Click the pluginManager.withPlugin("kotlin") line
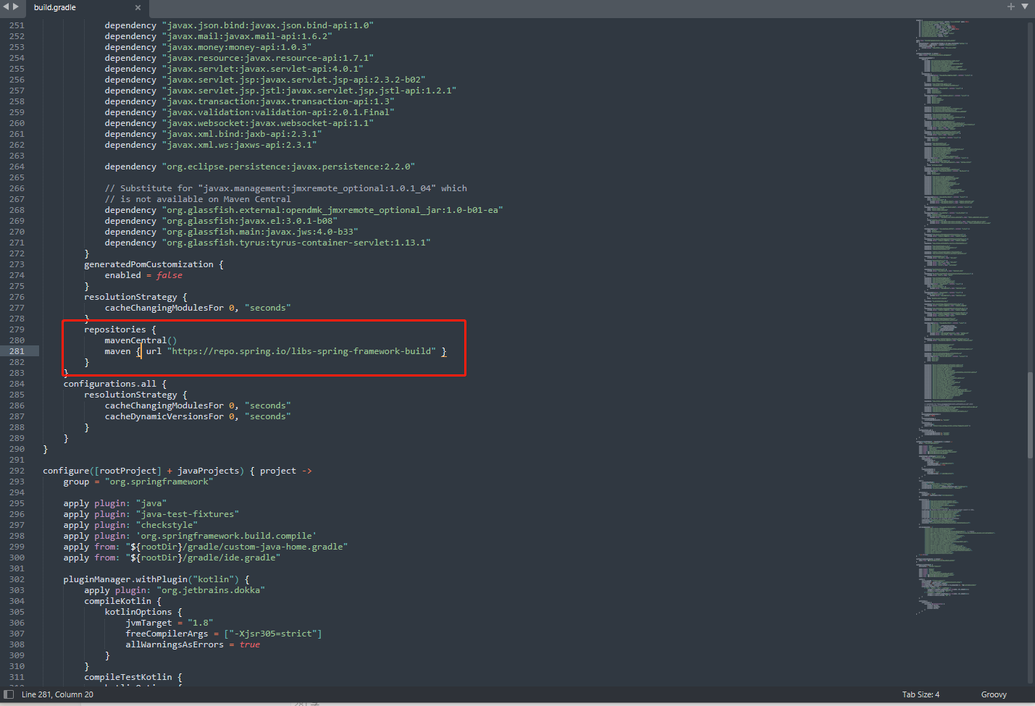 tap(156, 579)
